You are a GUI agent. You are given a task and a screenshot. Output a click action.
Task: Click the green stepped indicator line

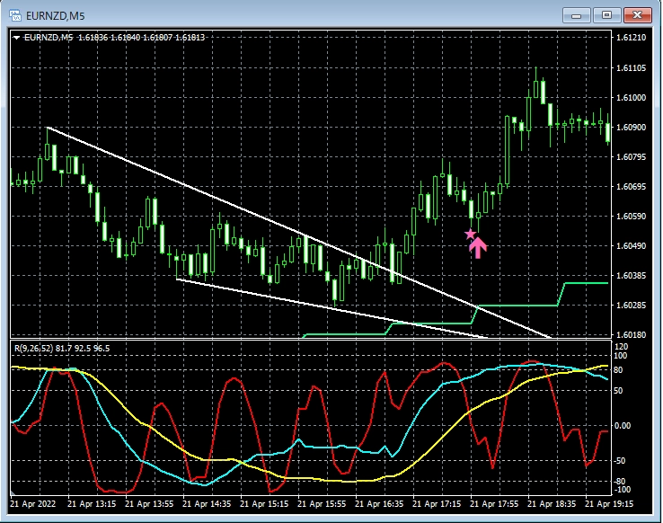521,306
